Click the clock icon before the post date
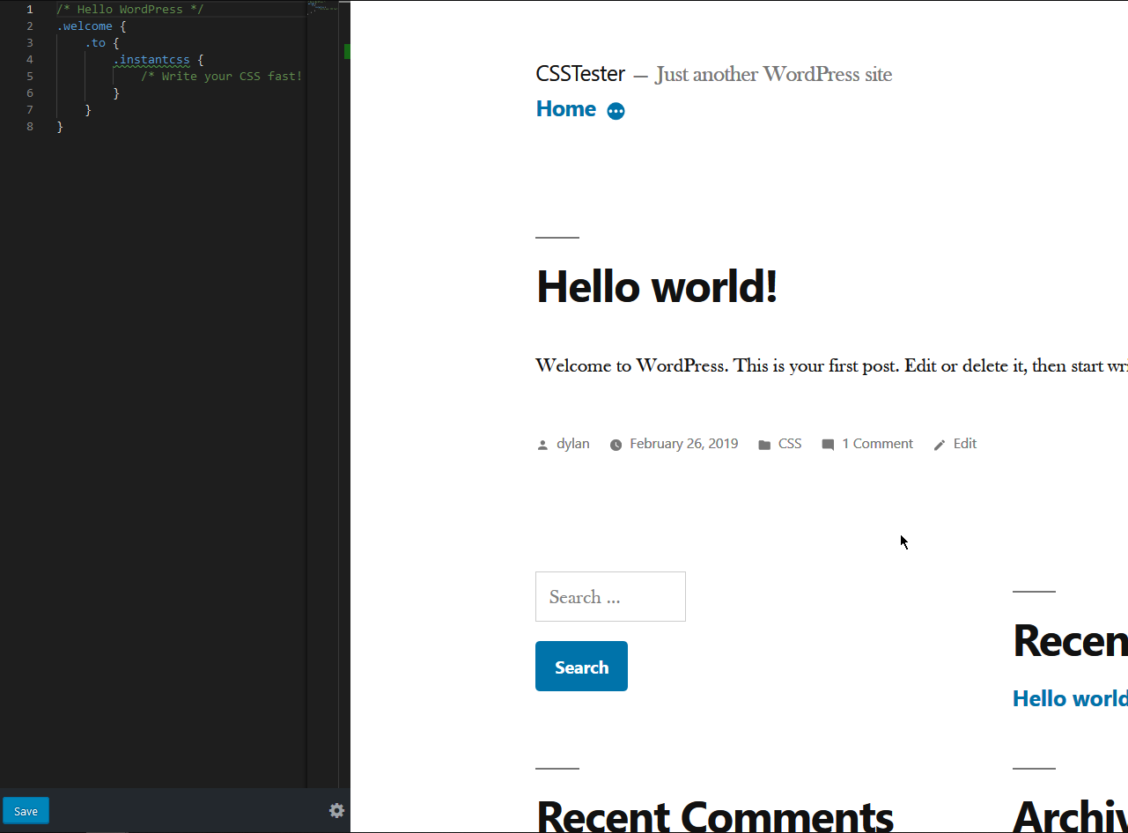This screenshot has width=1128, height=833. (x=616, y=444)
